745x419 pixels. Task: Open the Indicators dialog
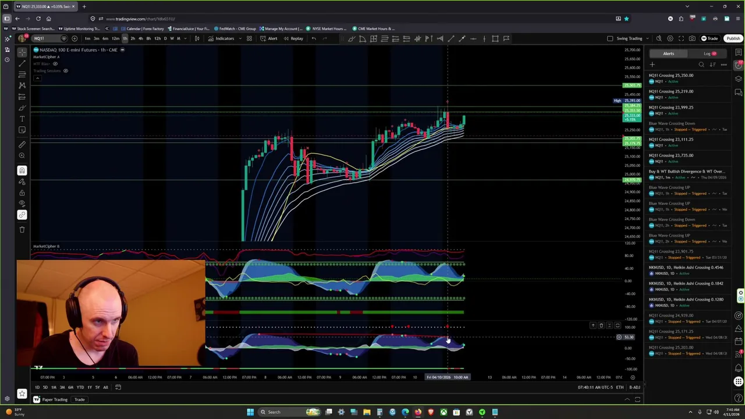pos(221,38)
